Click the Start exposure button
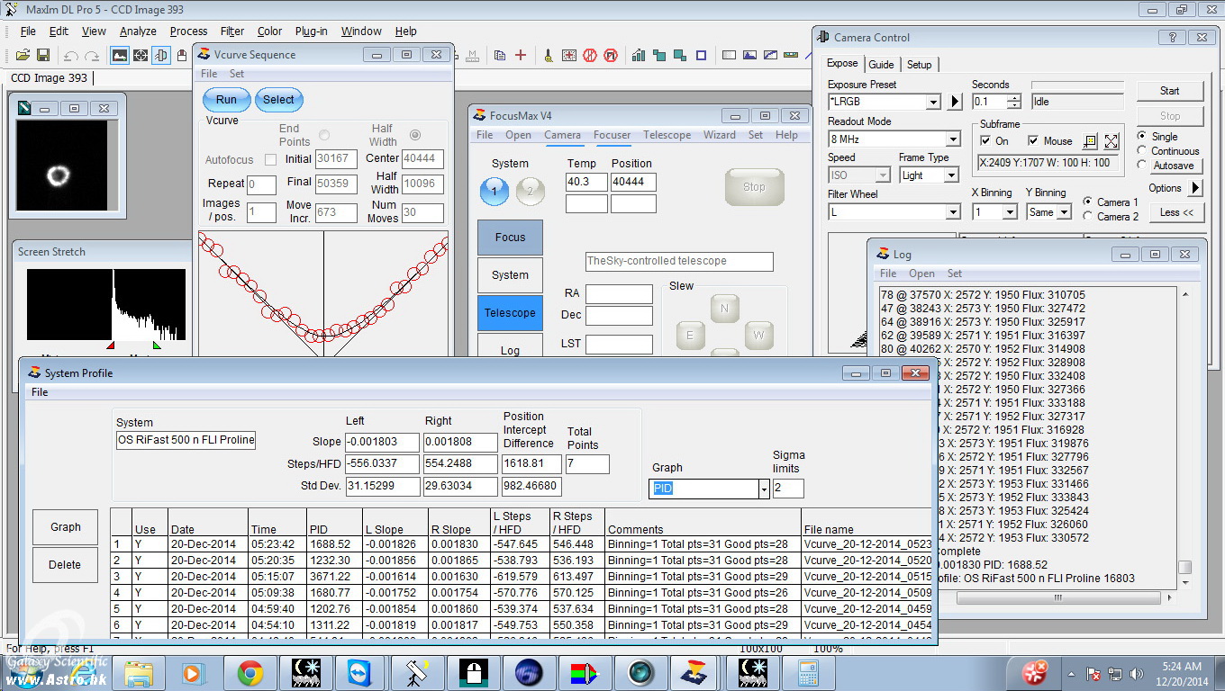The height and width of the screenshot is (691, 1225). coord(1169,91)
